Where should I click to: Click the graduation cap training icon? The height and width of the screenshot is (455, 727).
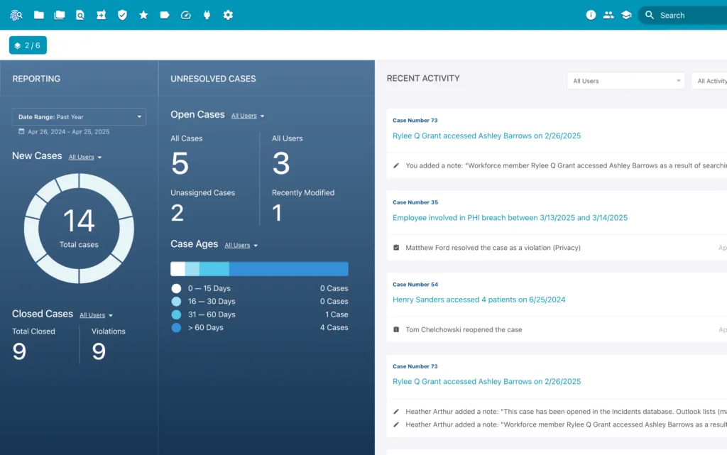click(626, 15)
